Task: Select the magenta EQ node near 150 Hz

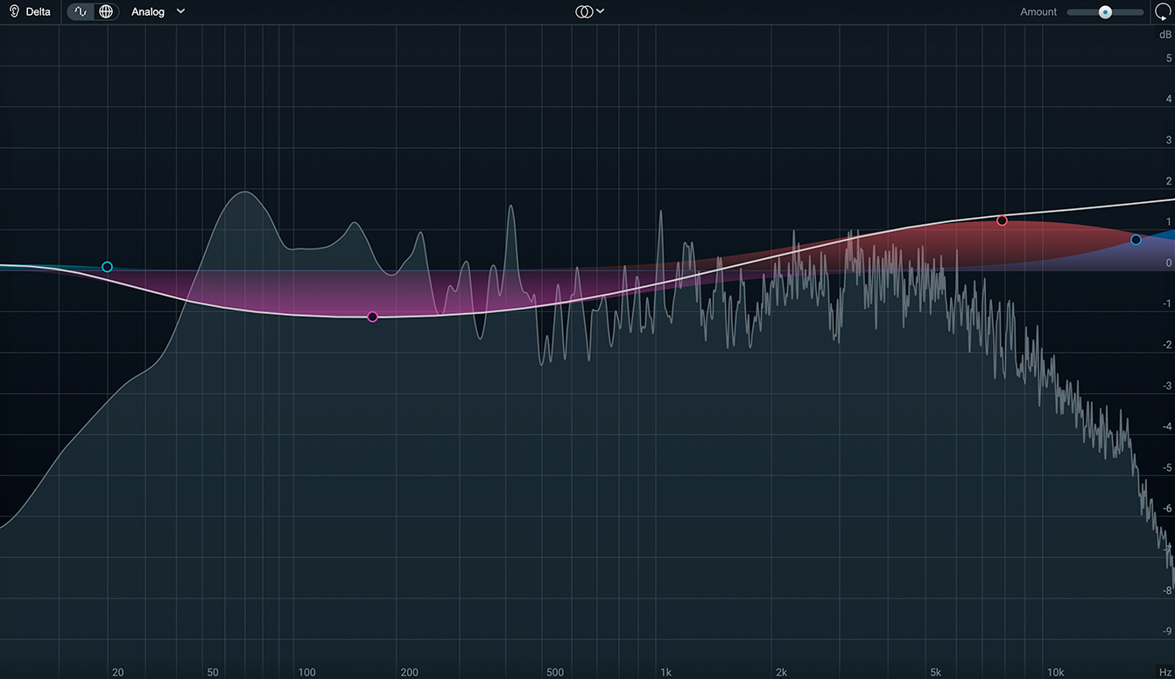Action: coord(372,317)
